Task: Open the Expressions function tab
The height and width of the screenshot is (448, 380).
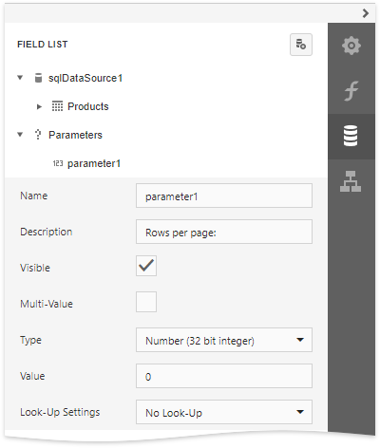Action: 351,91
